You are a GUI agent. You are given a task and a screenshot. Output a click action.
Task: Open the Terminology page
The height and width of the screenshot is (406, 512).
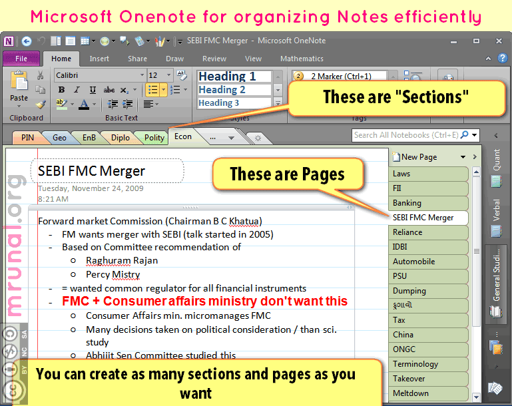coord(428,364)
